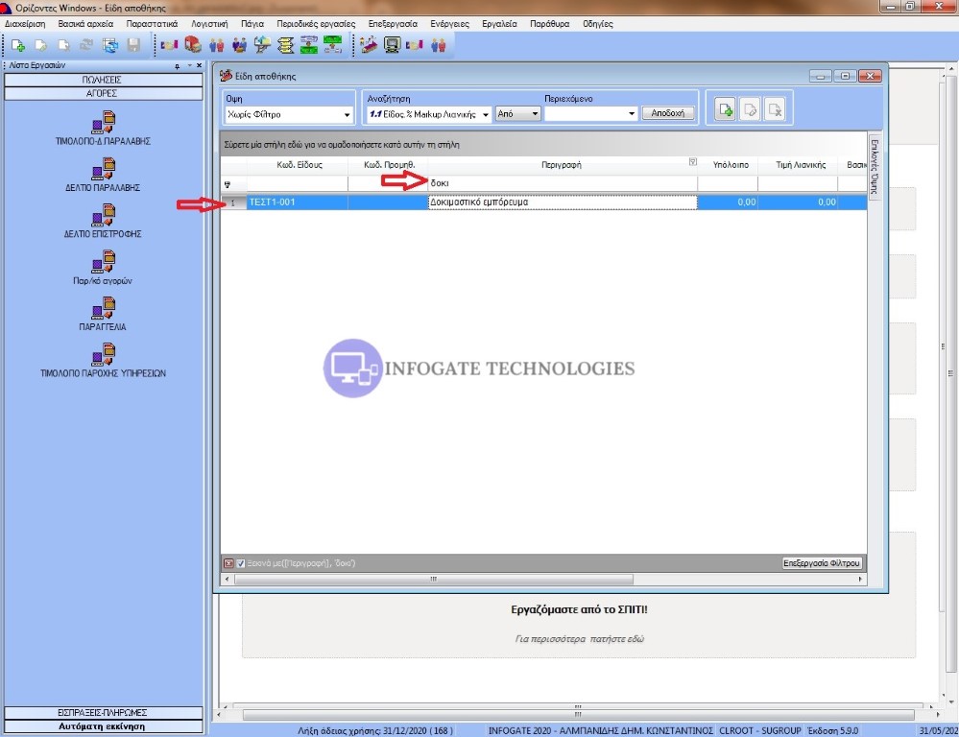Uncheck the 'Ξεκινά με Περιγραφή' filter checkbox
This screenshot has height=737, width=959.
[241, 563]
